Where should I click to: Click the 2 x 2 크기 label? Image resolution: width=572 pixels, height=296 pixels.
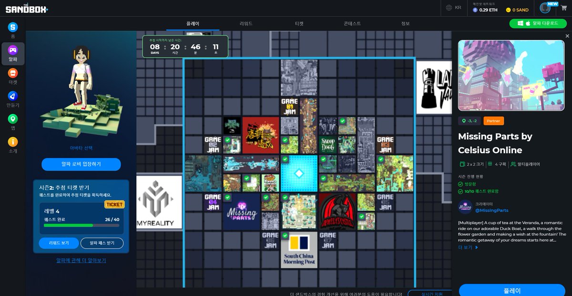tap(471, 164)
